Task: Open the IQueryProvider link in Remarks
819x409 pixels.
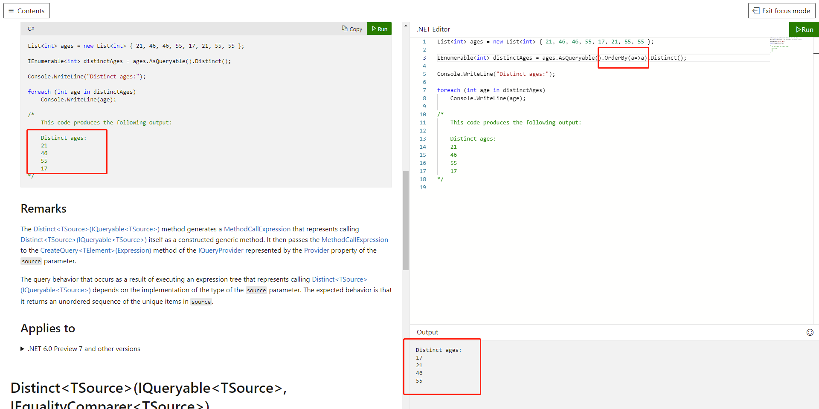Action: click(221, 251)
